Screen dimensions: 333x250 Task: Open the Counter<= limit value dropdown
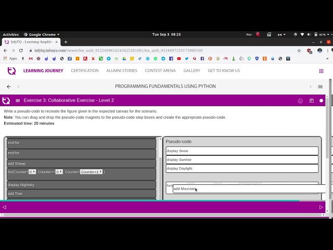59,172
